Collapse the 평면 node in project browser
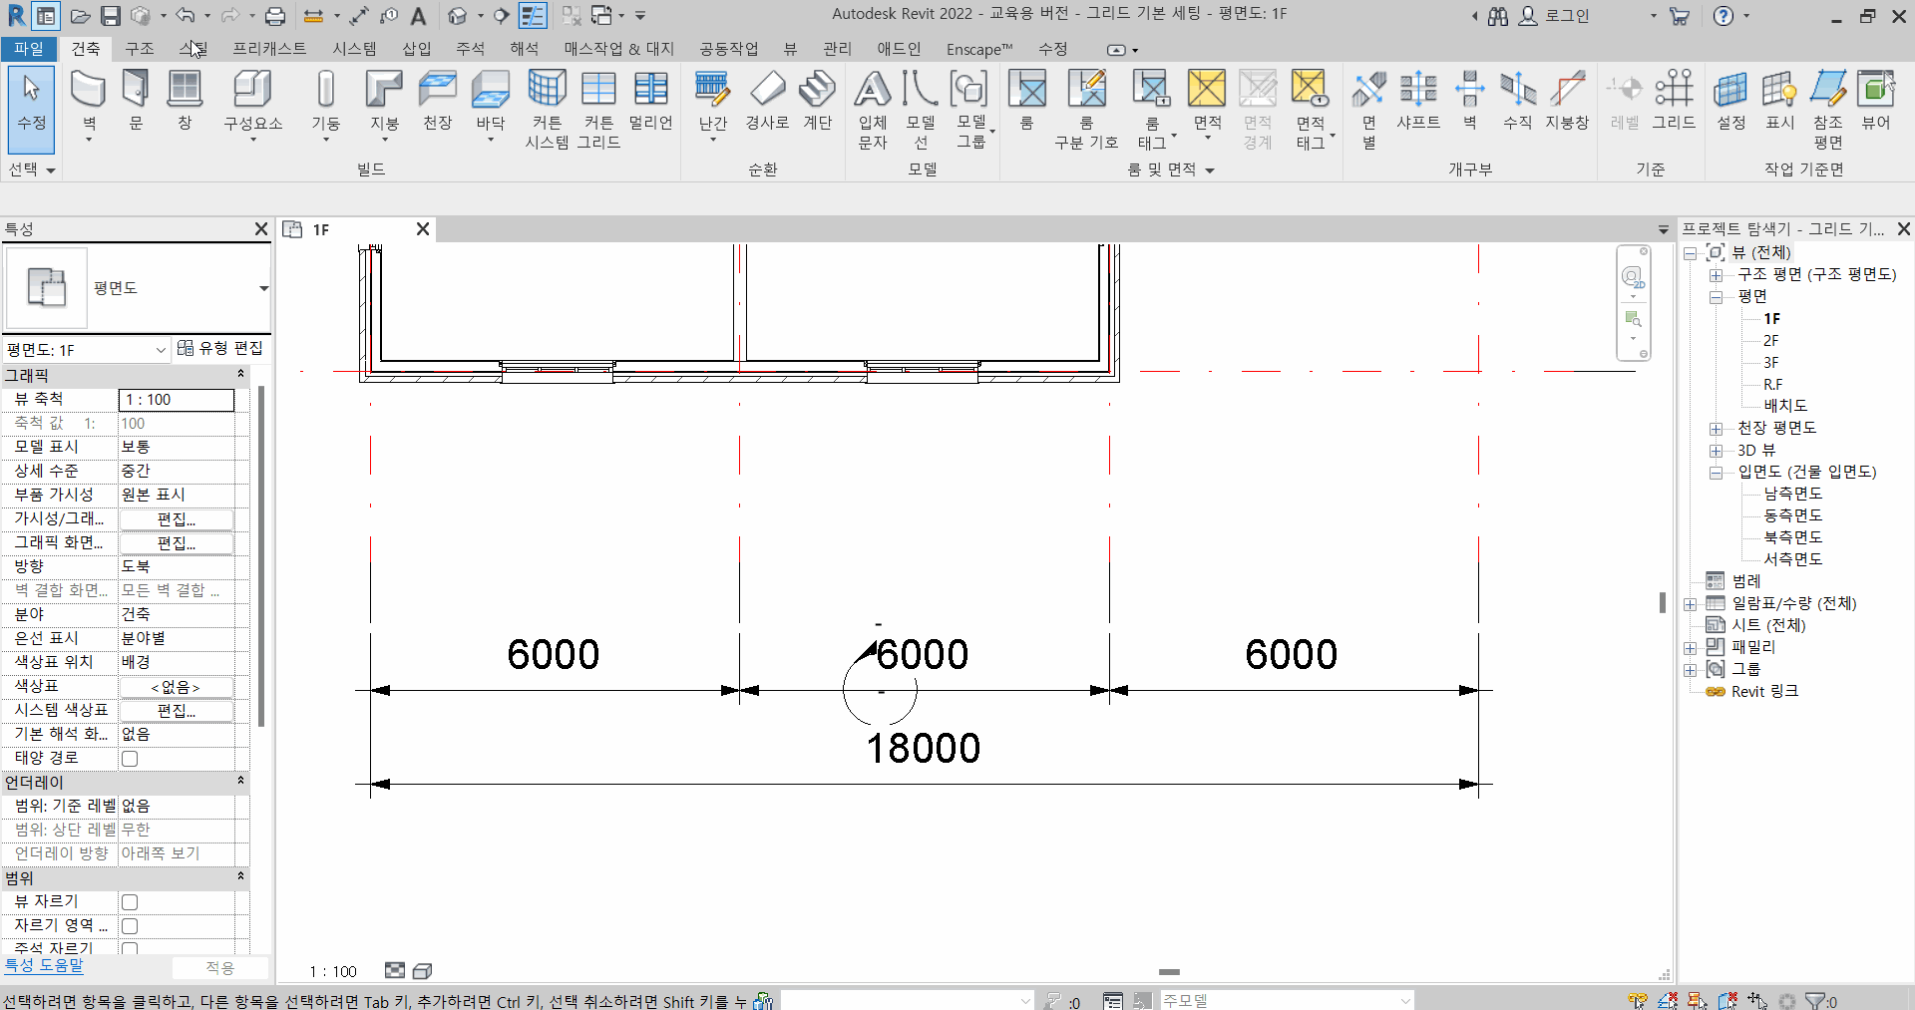This screenshot has width=1915, height=1010. [x=1716, y=297]
